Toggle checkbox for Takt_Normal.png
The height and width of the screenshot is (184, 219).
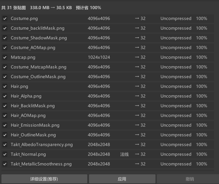pyautogui.click(x=5, y=154)
